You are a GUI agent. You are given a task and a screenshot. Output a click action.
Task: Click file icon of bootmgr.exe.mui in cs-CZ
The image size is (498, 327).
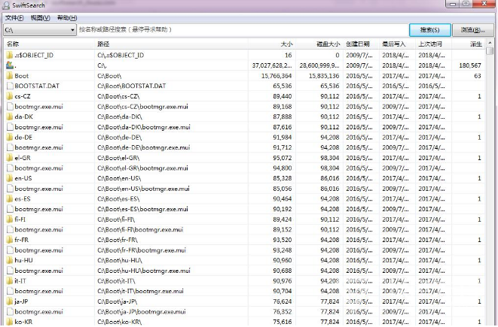point(10,107)
